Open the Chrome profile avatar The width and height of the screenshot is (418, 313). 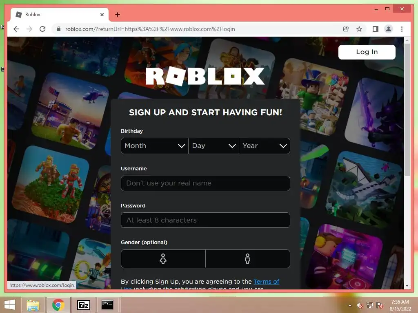click(389, 29)
